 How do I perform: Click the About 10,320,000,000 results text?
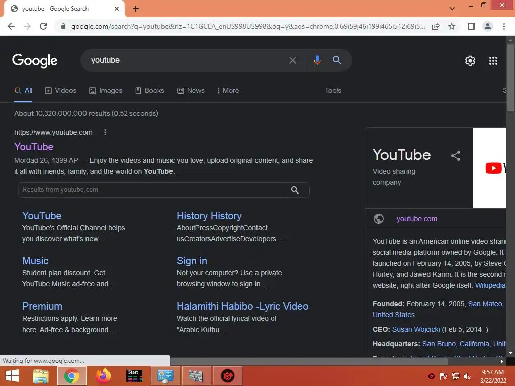tap(86, 113)
